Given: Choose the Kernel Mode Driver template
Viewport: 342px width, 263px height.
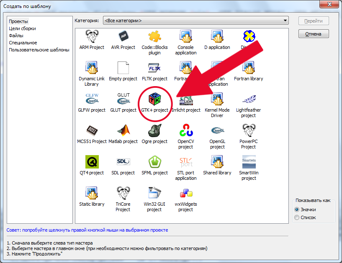Looking at the screenshot, I should 217,105.
